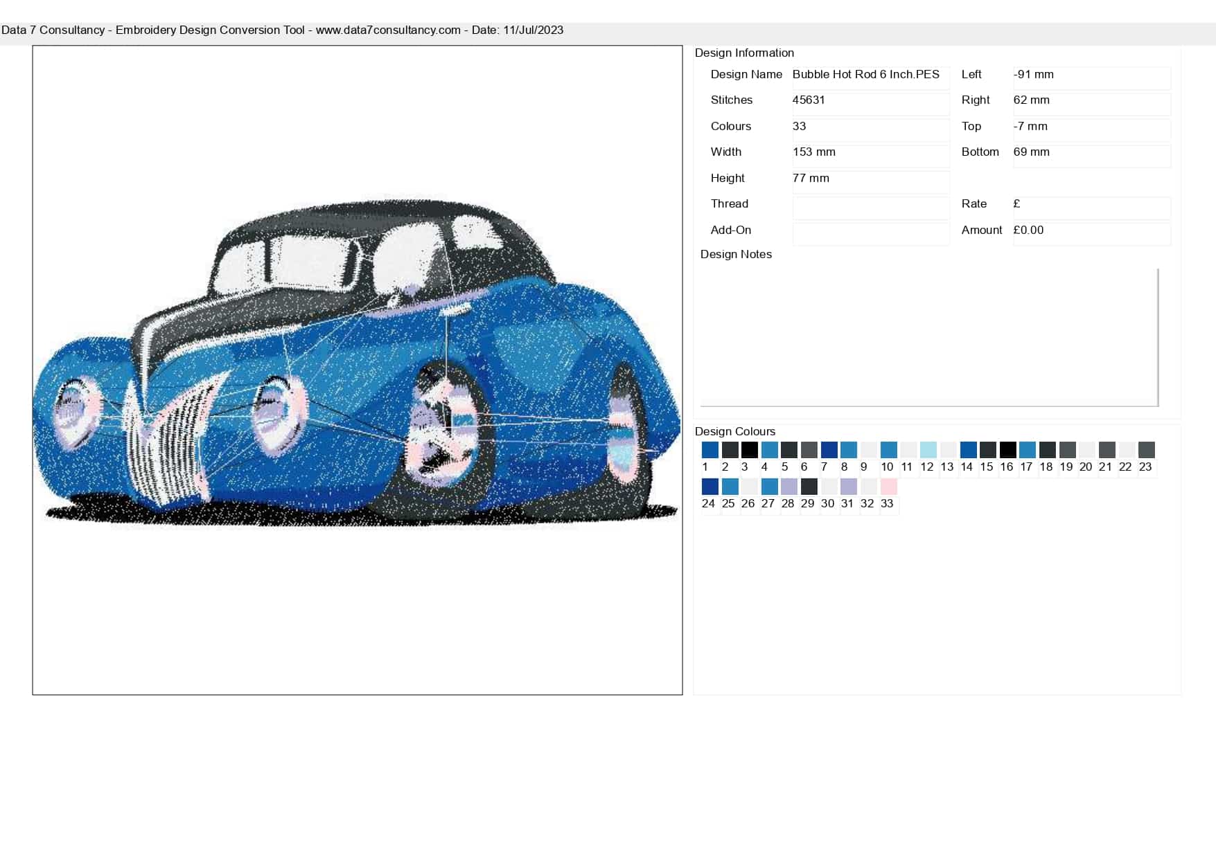Select colour swatch 2 charcoal
This screenshot has width=1216, height=859.
730,450
